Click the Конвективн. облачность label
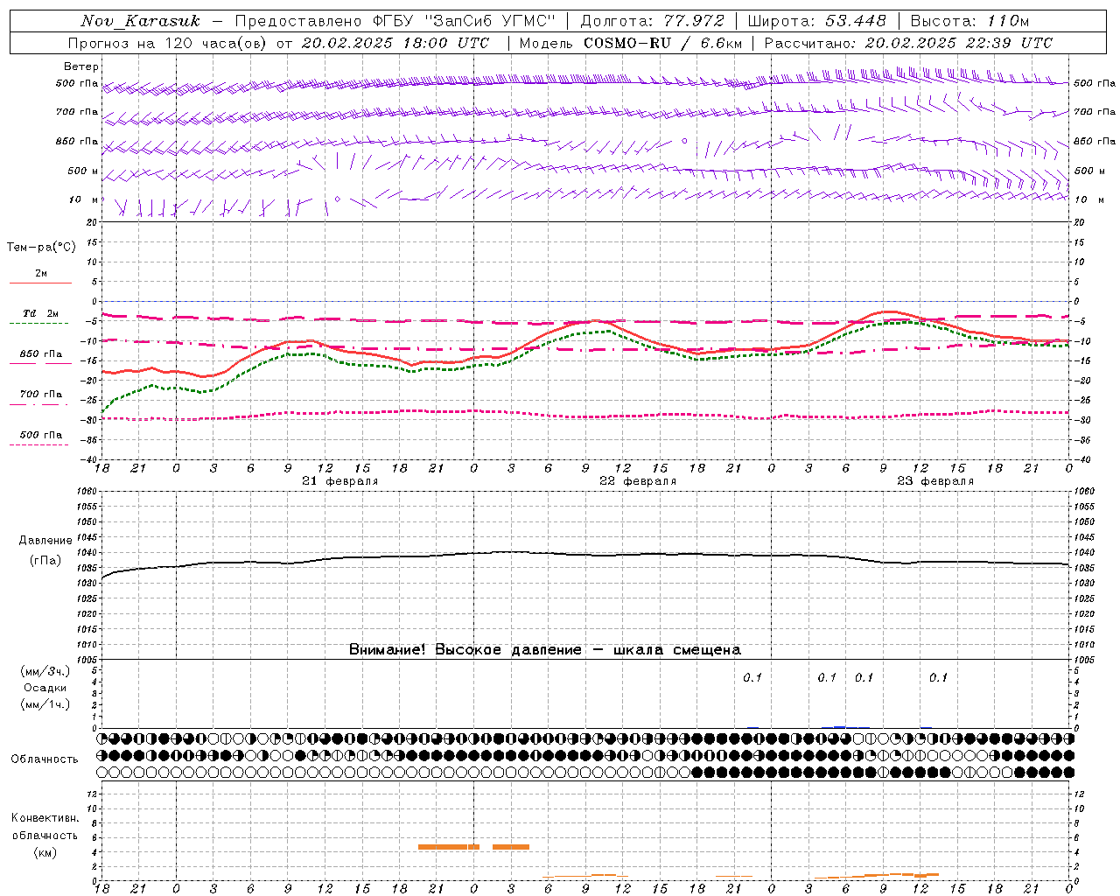 (x=45, y=827)
